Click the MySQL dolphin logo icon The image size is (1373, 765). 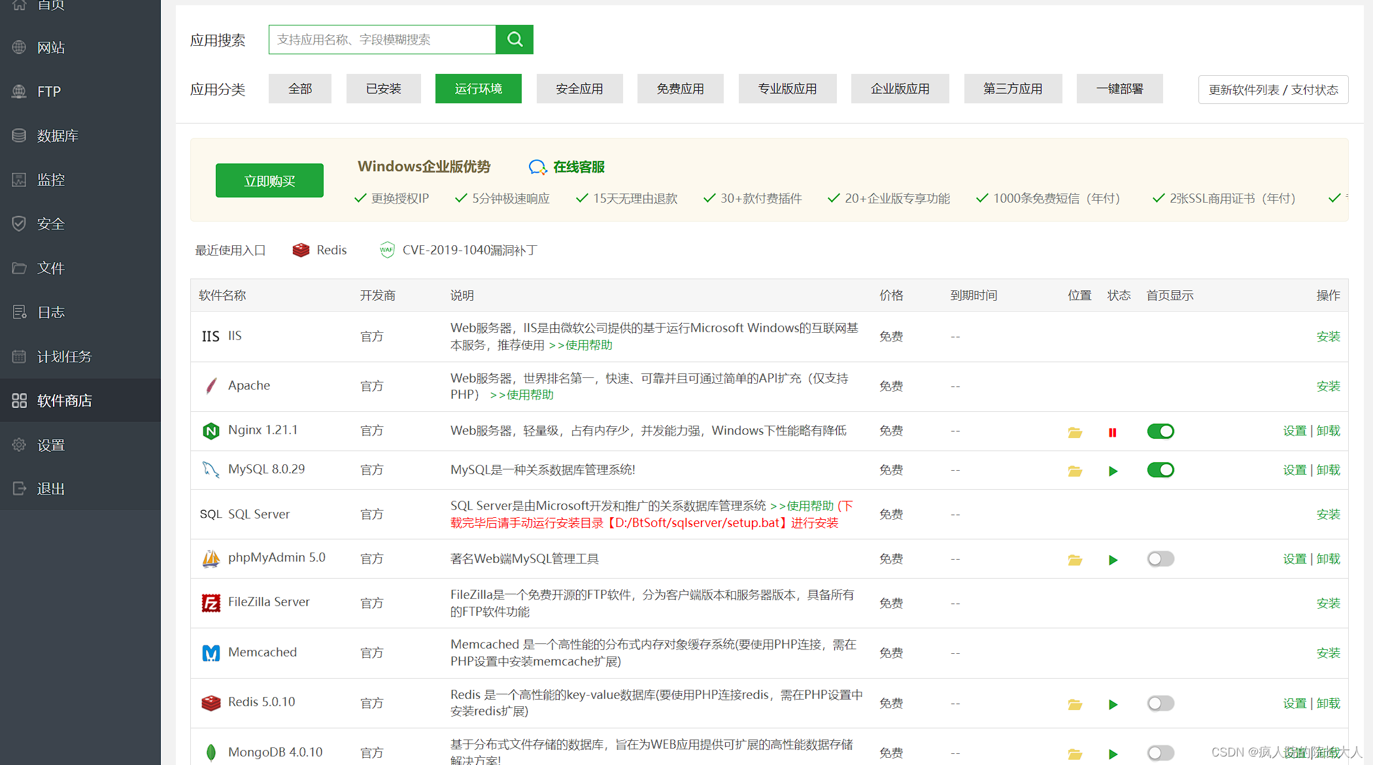coord(211,469)
